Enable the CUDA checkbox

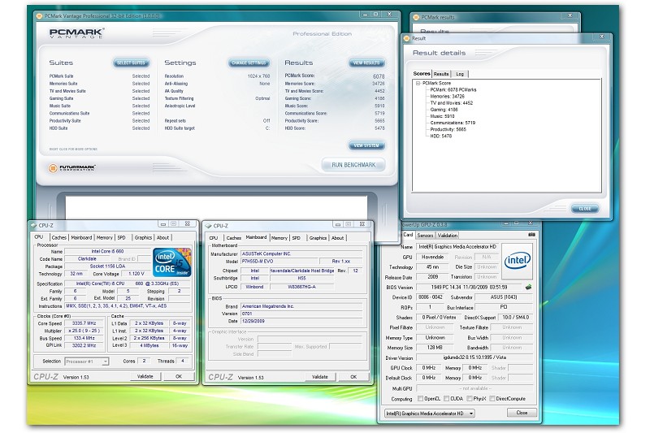click(446, 399)
